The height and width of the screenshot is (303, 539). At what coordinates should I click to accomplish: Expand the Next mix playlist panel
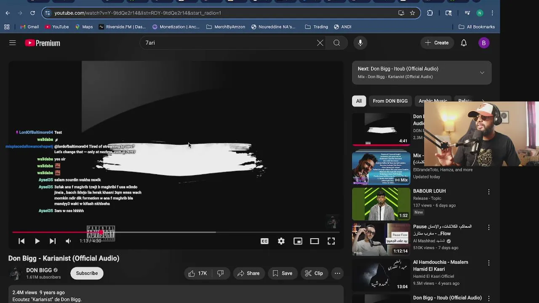pyautogui.click(x=482, y=73)
